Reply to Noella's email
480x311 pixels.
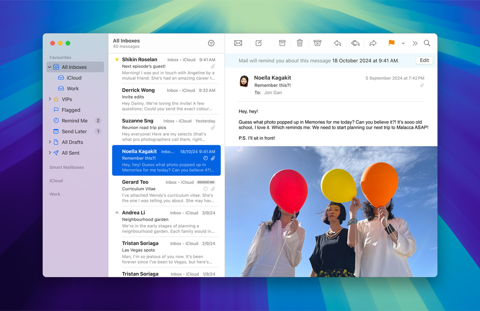[x=337, y=43]
